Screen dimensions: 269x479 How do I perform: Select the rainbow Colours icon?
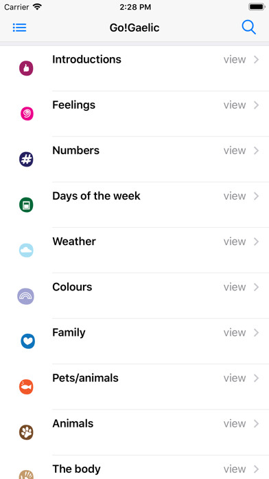tap(25, 297)
